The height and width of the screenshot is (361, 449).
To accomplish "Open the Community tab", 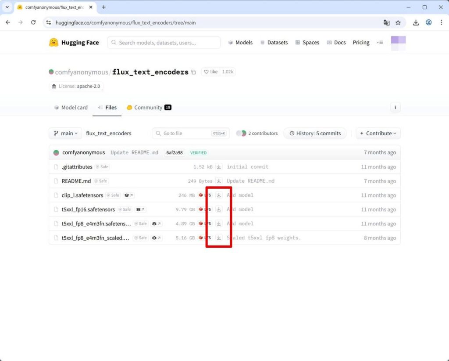I will 148,108.
